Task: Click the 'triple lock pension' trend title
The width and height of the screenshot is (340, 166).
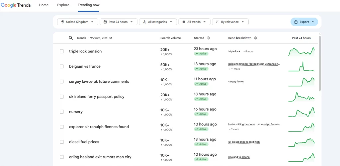Action: (x=85, y=51)
